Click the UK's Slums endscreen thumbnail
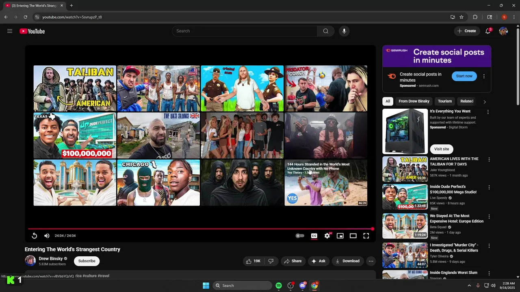520x292 pixels. click(x=158, y=135)
